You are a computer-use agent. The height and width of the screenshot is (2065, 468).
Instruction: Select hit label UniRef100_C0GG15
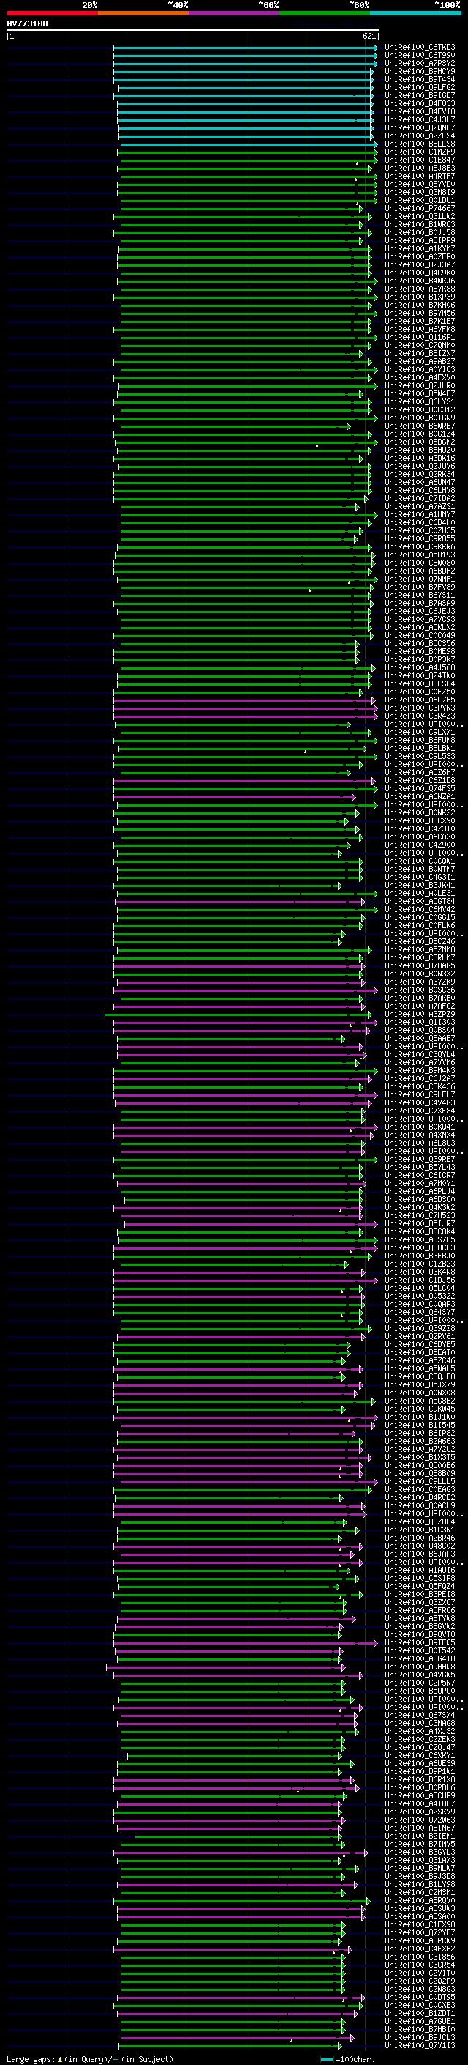419,917
